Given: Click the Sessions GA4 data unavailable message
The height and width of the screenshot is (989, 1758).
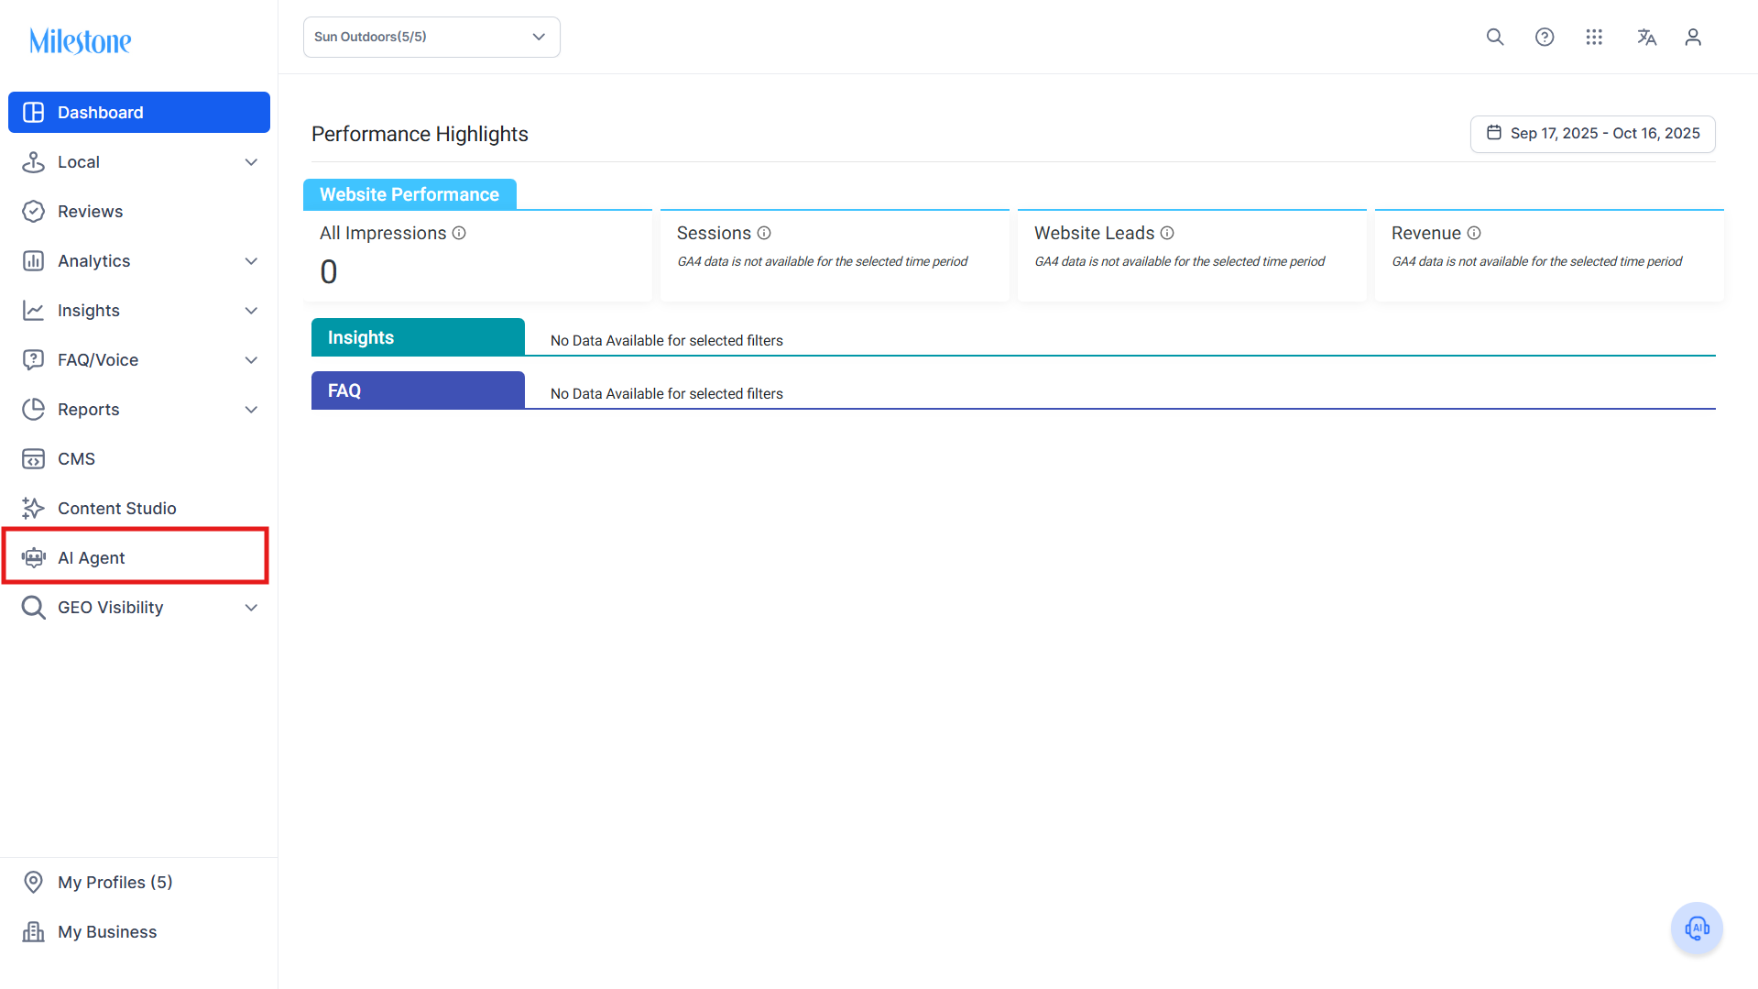Looking at the screenshot, I should [x=823, y=262].
